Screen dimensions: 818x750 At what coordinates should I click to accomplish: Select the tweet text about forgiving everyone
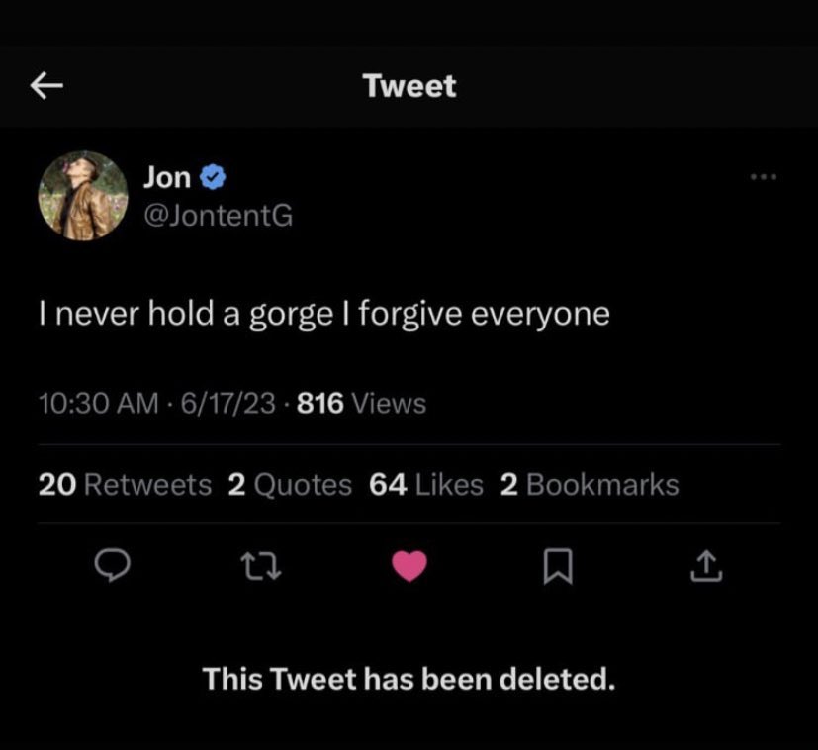324,315
